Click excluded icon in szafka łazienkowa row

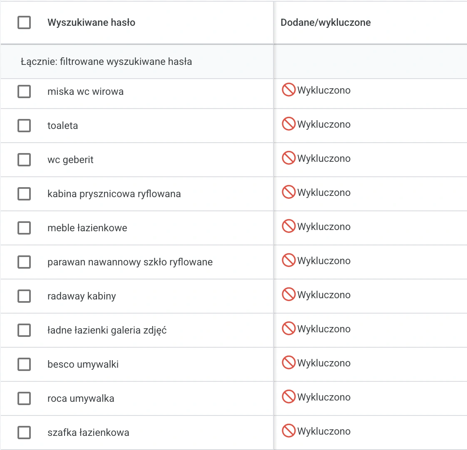pos(288,430)
